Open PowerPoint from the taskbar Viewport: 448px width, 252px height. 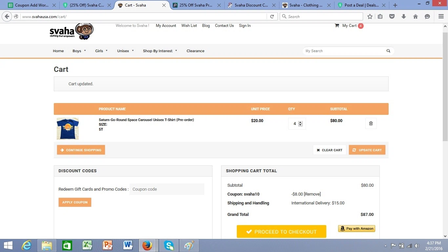(108, 245)
